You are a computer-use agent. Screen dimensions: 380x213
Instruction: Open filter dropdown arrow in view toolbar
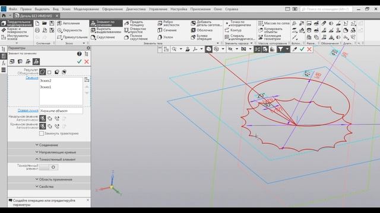point(287,49)
